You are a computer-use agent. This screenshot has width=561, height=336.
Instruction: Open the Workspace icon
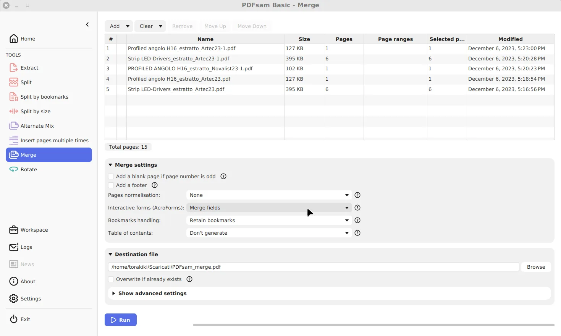coord(14,230)
